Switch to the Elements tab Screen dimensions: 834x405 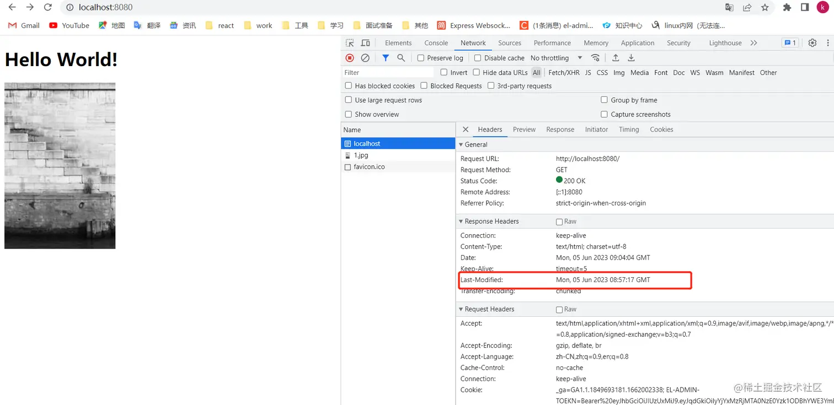click(x=398, y=43)
